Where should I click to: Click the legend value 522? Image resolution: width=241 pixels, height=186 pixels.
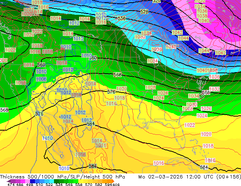click(x=49, y=184)
